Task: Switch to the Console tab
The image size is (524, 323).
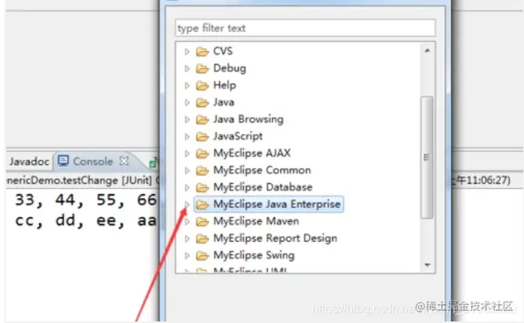Action: pos(93,161)
